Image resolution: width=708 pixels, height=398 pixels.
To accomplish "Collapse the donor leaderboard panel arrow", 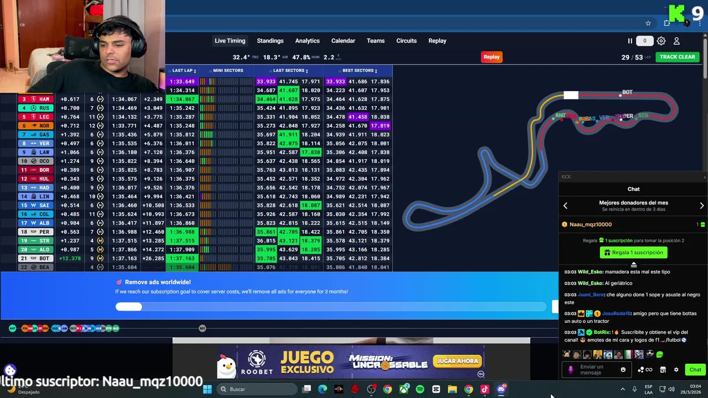I will [634, 265].
